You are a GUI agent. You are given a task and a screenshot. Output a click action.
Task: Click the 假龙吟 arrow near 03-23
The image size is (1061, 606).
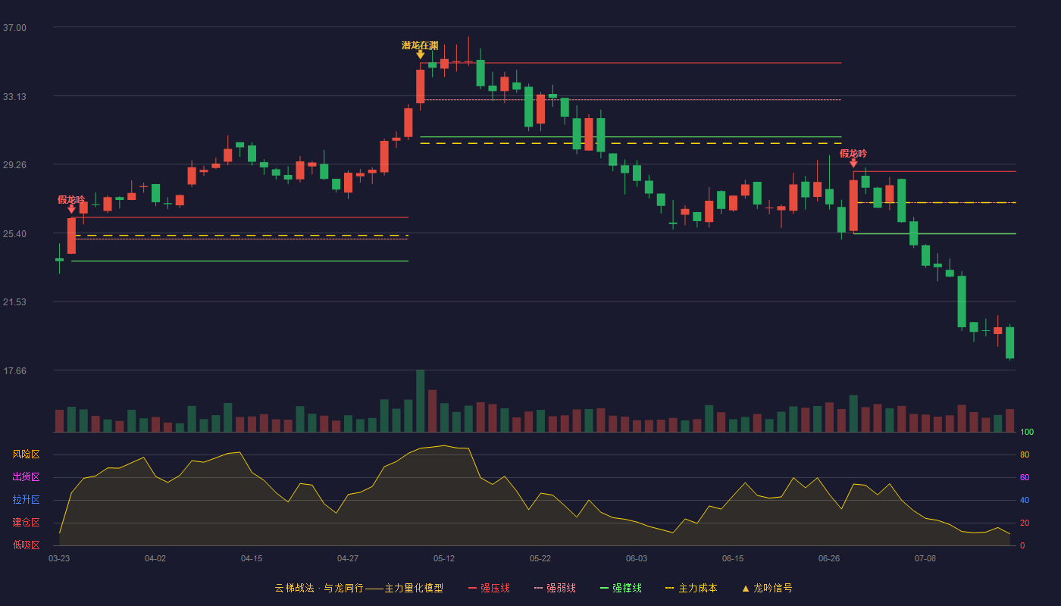[71, 209]
